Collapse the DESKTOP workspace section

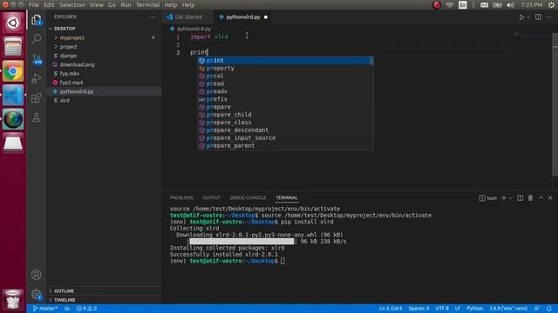(x=65, y=29)
